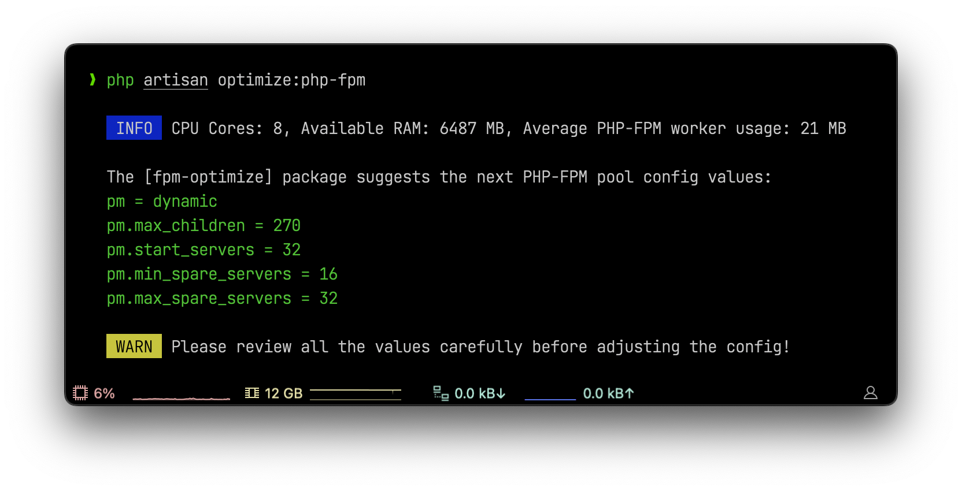The image size is (962, 491).
Task: Click the pm.min_spare_servers = 16 line
Action: 222,274
